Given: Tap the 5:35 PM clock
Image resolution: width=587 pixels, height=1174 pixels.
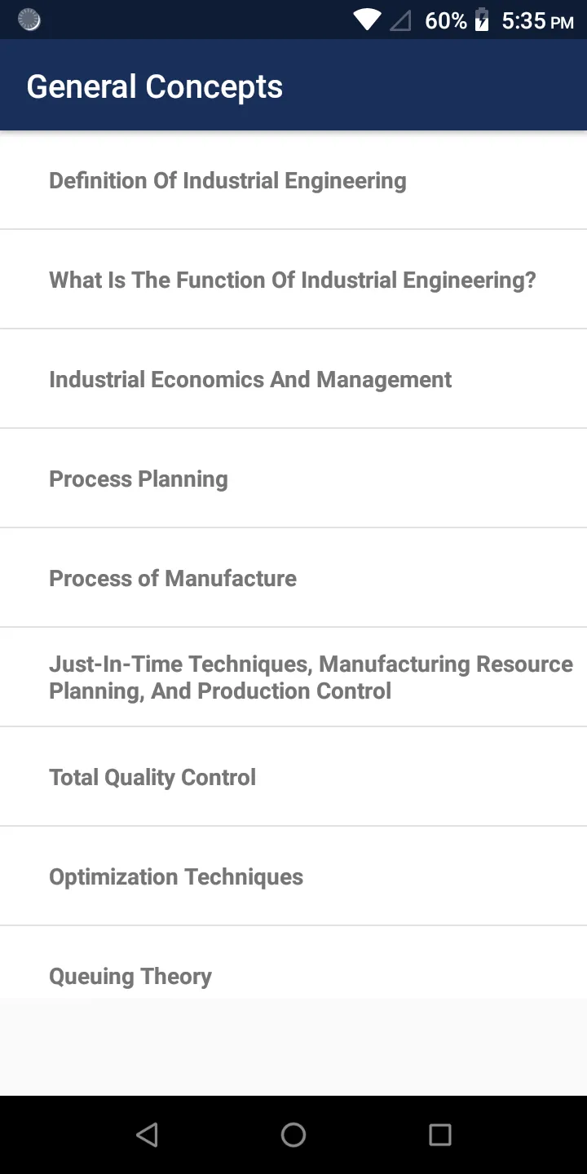Looking at the screenshot, I should pos(537,20).
